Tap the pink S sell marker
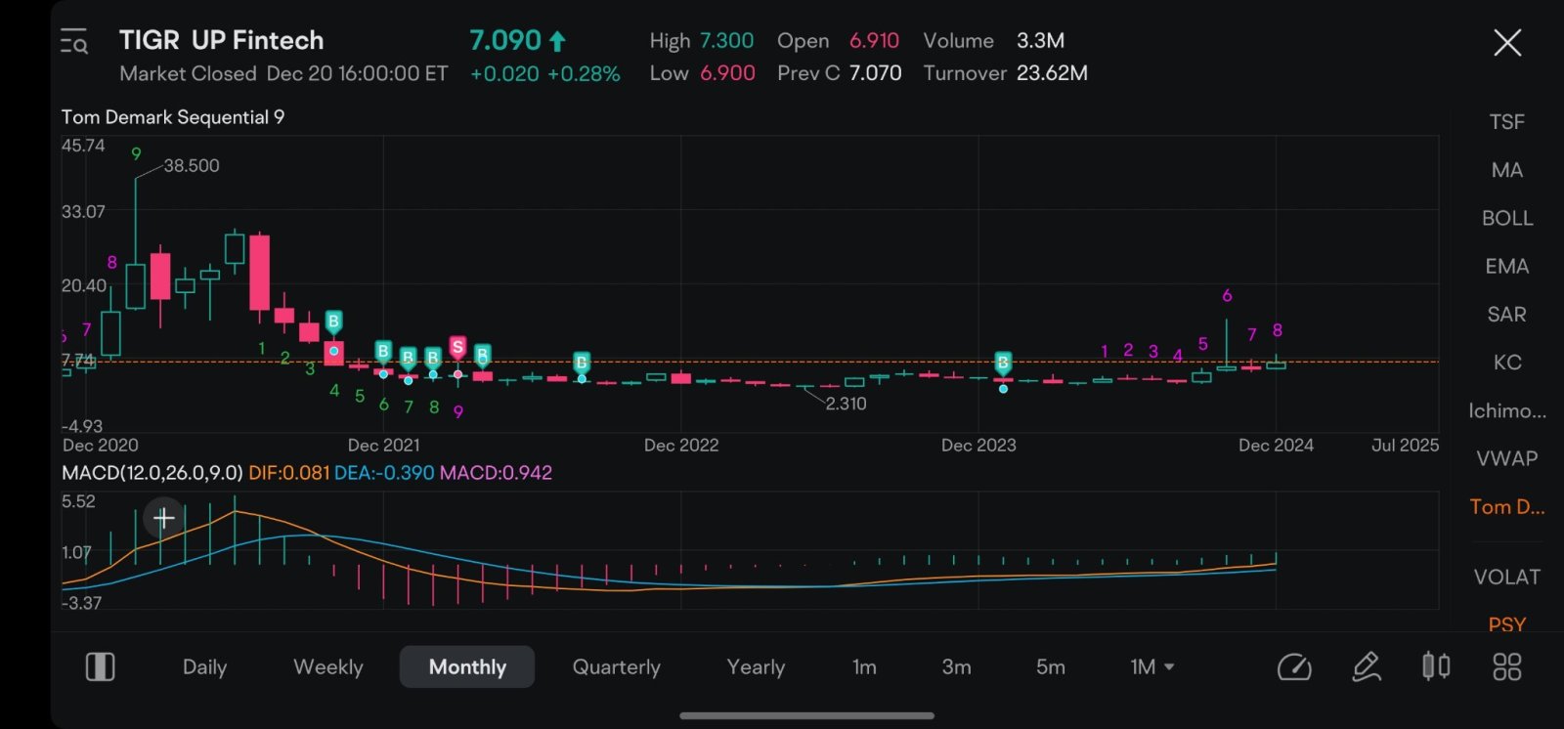 (x=457, y=347)
